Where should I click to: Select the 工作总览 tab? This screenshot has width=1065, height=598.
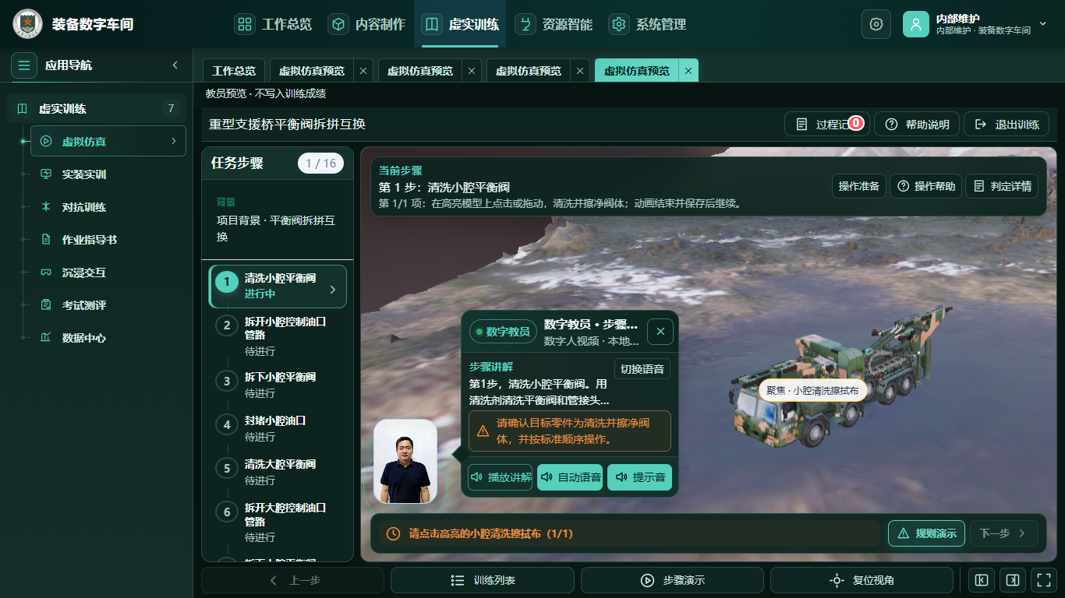(x=234, y=71)
